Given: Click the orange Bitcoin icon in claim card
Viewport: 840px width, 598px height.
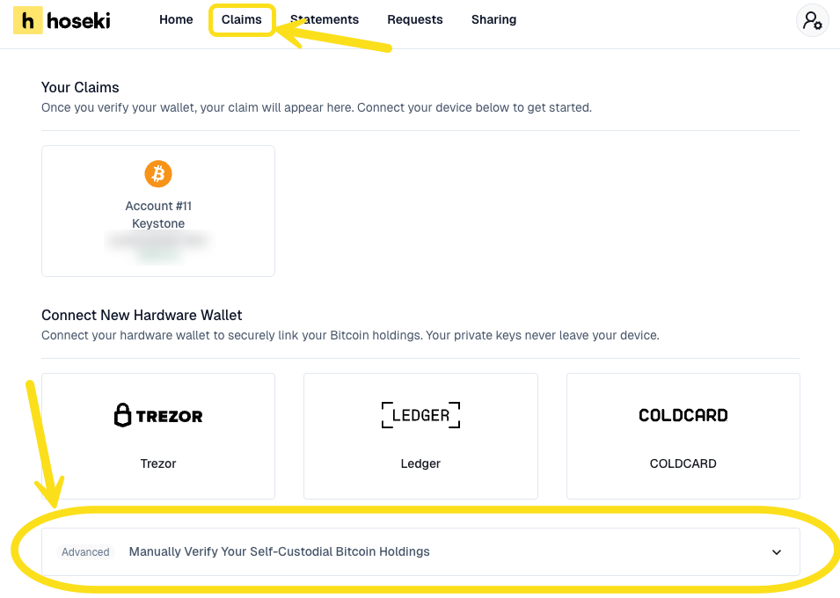Looking at the screenshot, I should coord(158,173).
